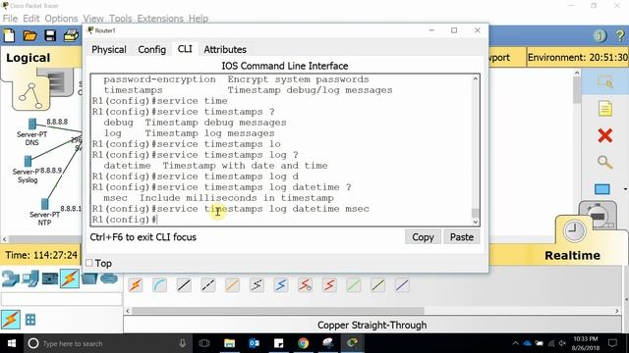Pick the Copper Cross-Over dashed cable
Image resolution: width=629 pixels, height=353 pixels.
(x=207, y=285)
